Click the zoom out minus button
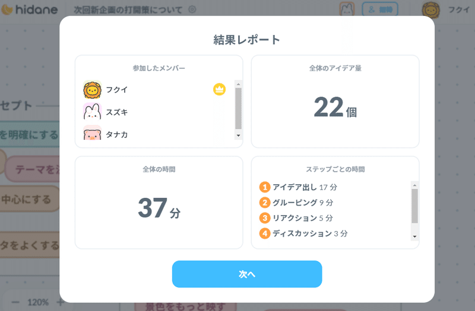The height and width of the screenshot is (311, 475). click(16, 302)
